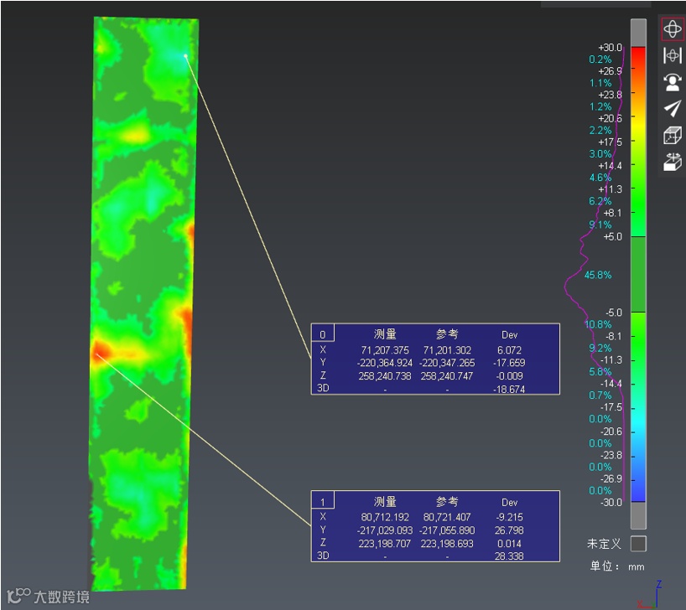Select the fly mode paper-plane icon
This screenshot has width=686, height=610.
pyautogui.click(x=672, y=108)
